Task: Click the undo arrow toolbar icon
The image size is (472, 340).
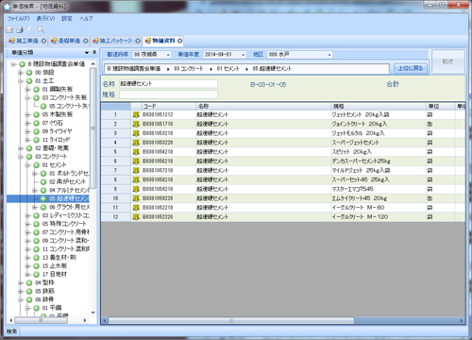Action: (x=30, y=29)
